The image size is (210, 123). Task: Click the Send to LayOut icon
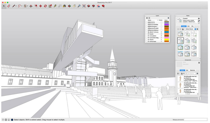point(98,6)
